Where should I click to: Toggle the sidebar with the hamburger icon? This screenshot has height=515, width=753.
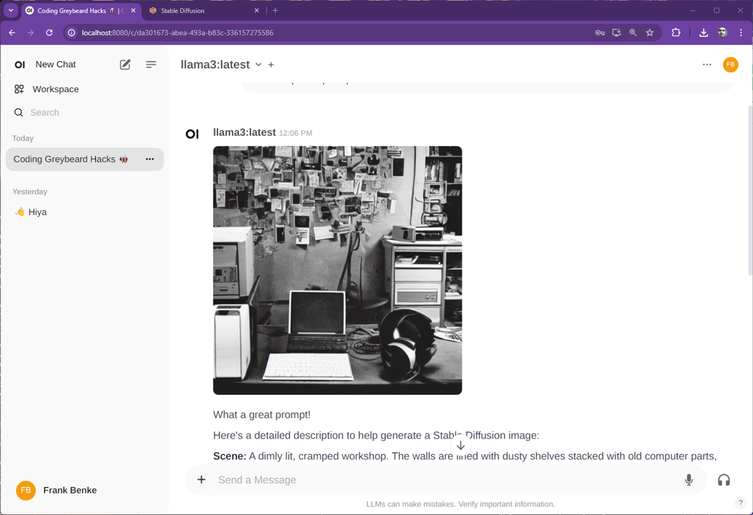tap(151, 64)
